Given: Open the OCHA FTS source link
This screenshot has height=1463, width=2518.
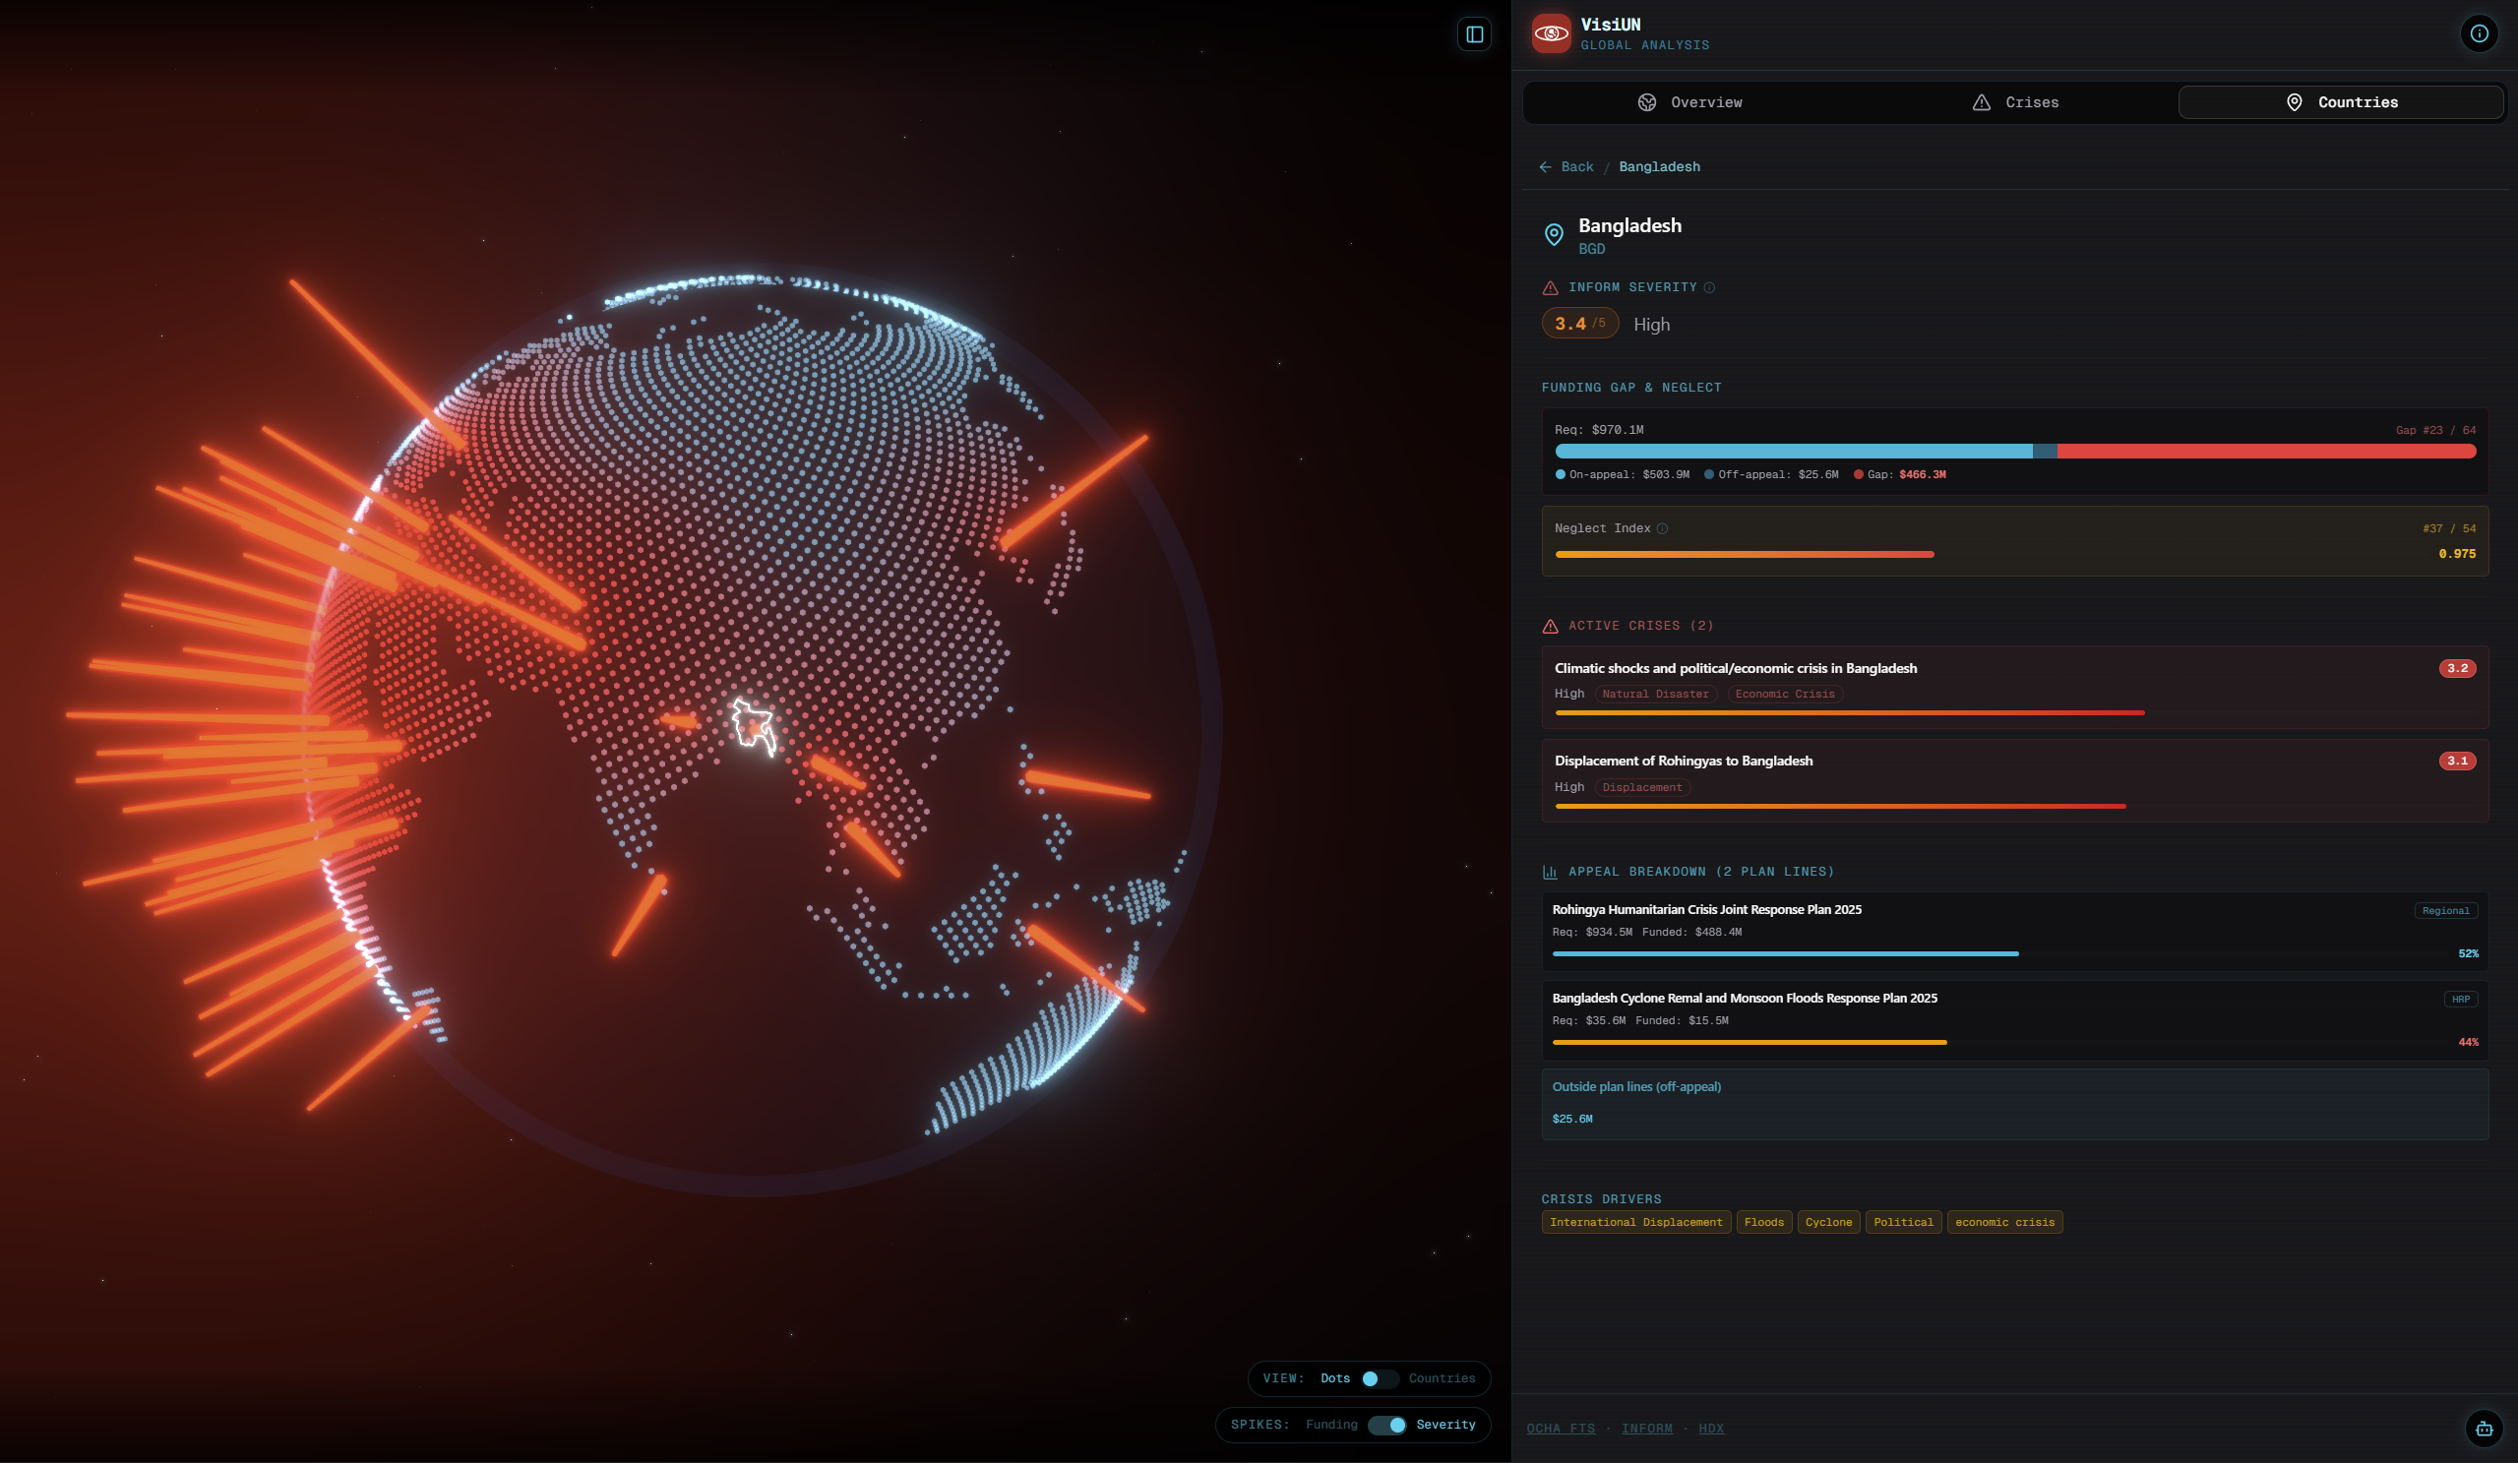Looking at the screenshot, I should [1560, 1428].
